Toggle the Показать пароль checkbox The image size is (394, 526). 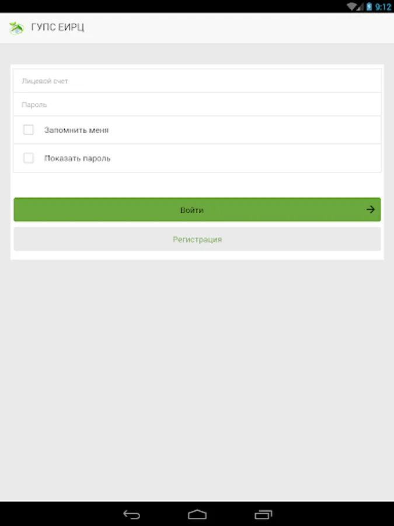point(29,158)
